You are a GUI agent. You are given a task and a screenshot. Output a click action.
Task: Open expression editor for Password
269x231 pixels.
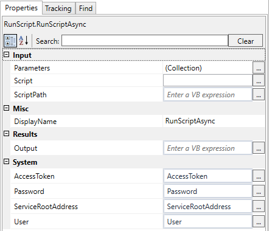[x=259, y=191]
